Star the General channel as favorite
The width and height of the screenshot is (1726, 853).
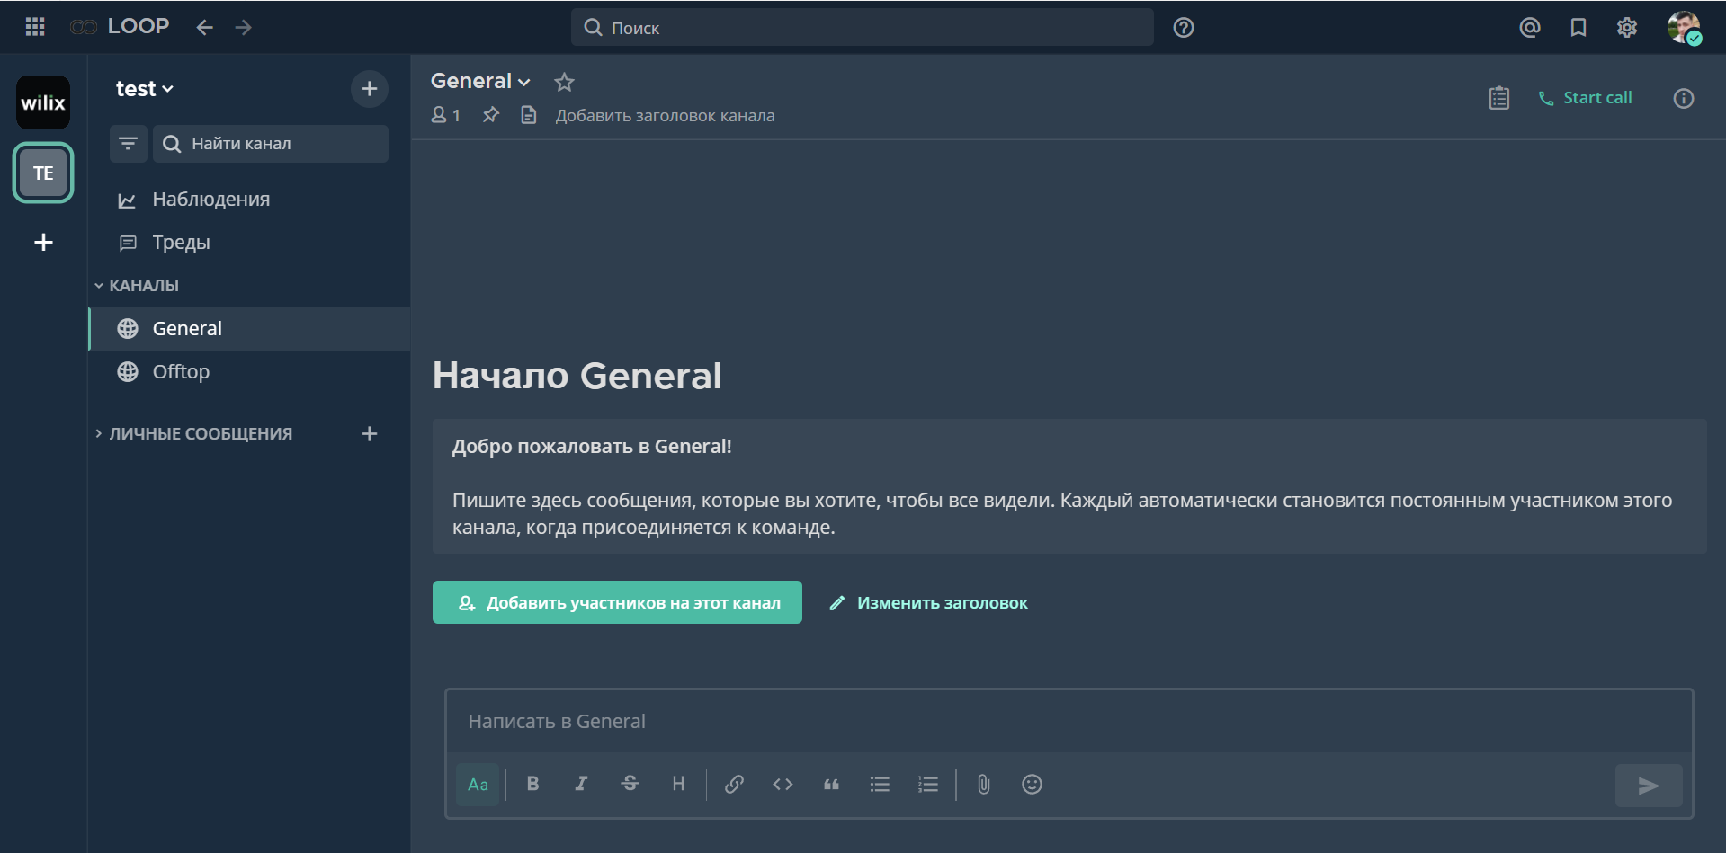564,82
